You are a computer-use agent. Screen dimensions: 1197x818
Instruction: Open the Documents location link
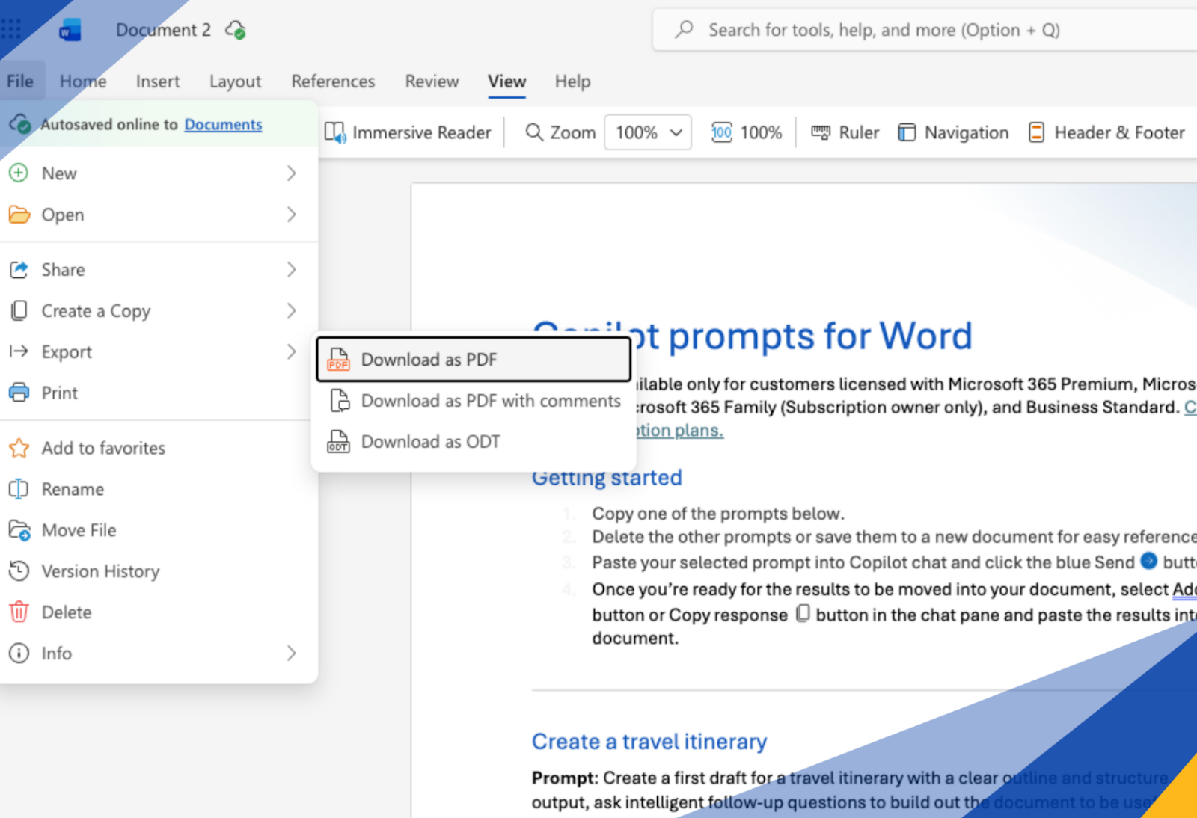tap(223, 124)
